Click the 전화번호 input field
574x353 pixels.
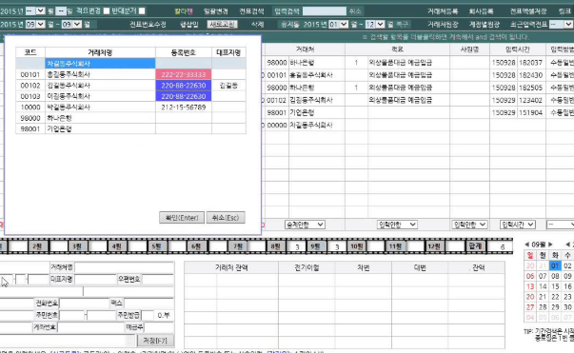point(85,304)
